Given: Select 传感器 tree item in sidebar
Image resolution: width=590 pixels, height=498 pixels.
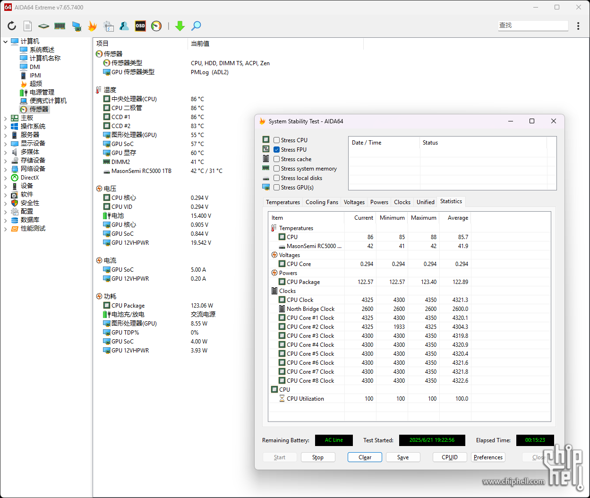Looking at the screenshot, I should click(x=39, y=109).
